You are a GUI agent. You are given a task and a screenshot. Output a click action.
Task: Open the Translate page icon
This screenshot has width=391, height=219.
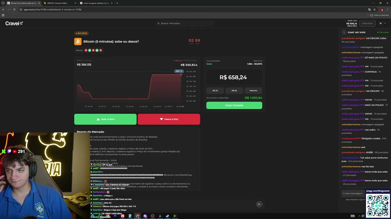(369, 9)
